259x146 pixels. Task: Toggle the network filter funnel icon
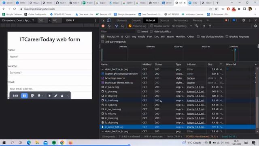117,26
